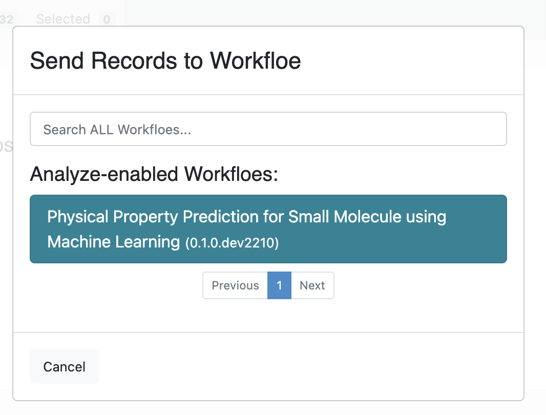This screenshot has height=415, width=546.
Task: Go to the Next page
Action: click(312, 285)
